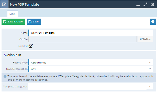
Task: Click the edit pencil icon in title bar
Action: click(4, 4)
